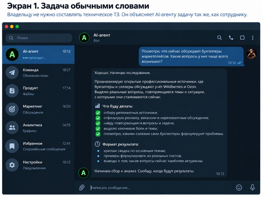Click the 10:12 timestamp on bot reply

click(x=220, y=174)
